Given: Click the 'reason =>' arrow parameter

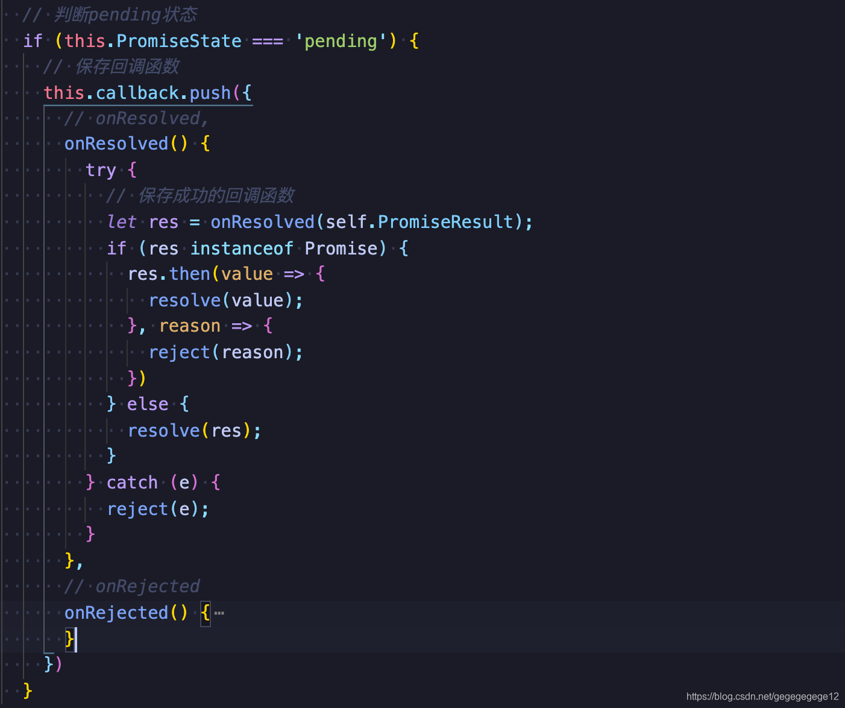Looking at the screenshot, I should tap(206, 326).
